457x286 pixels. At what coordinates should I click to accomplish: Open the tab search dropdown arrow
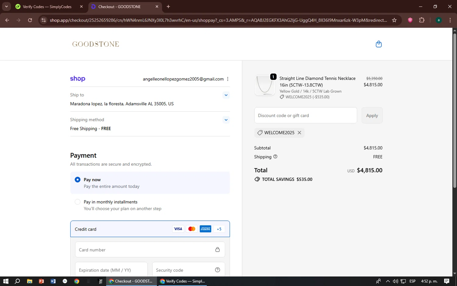tap(6, 6)
